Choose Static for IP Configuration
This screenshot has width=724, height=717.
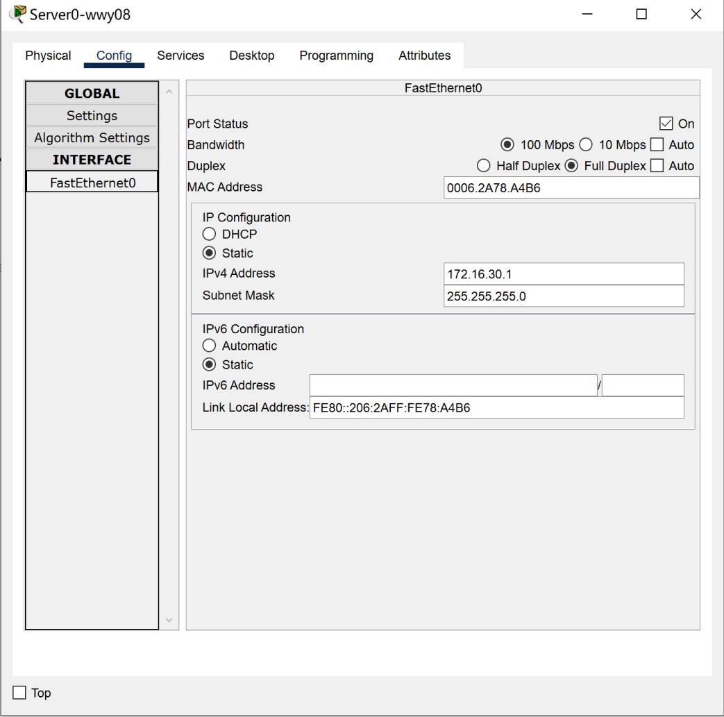pyautogui.click(x=209, y=253)
